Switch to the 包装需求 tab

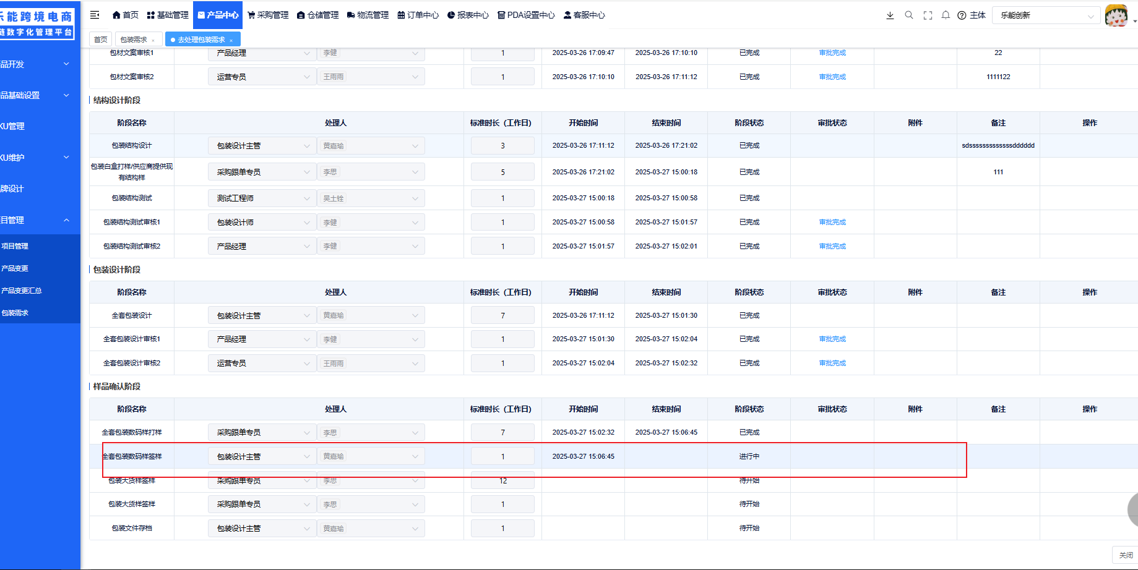click(134, 40)
